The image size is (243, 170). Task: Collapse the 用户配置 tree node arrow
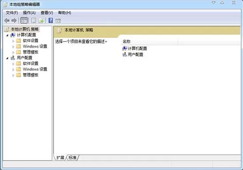coord(7,58)
